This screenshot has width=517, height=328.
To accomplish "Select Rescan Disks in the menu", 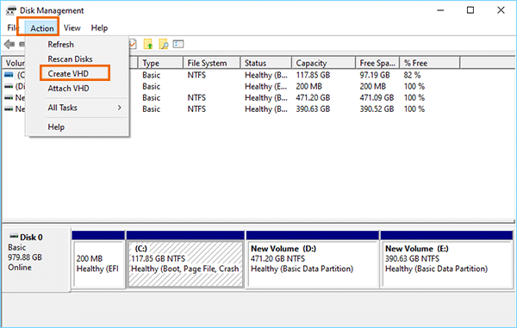I will (x=70, y=59).
